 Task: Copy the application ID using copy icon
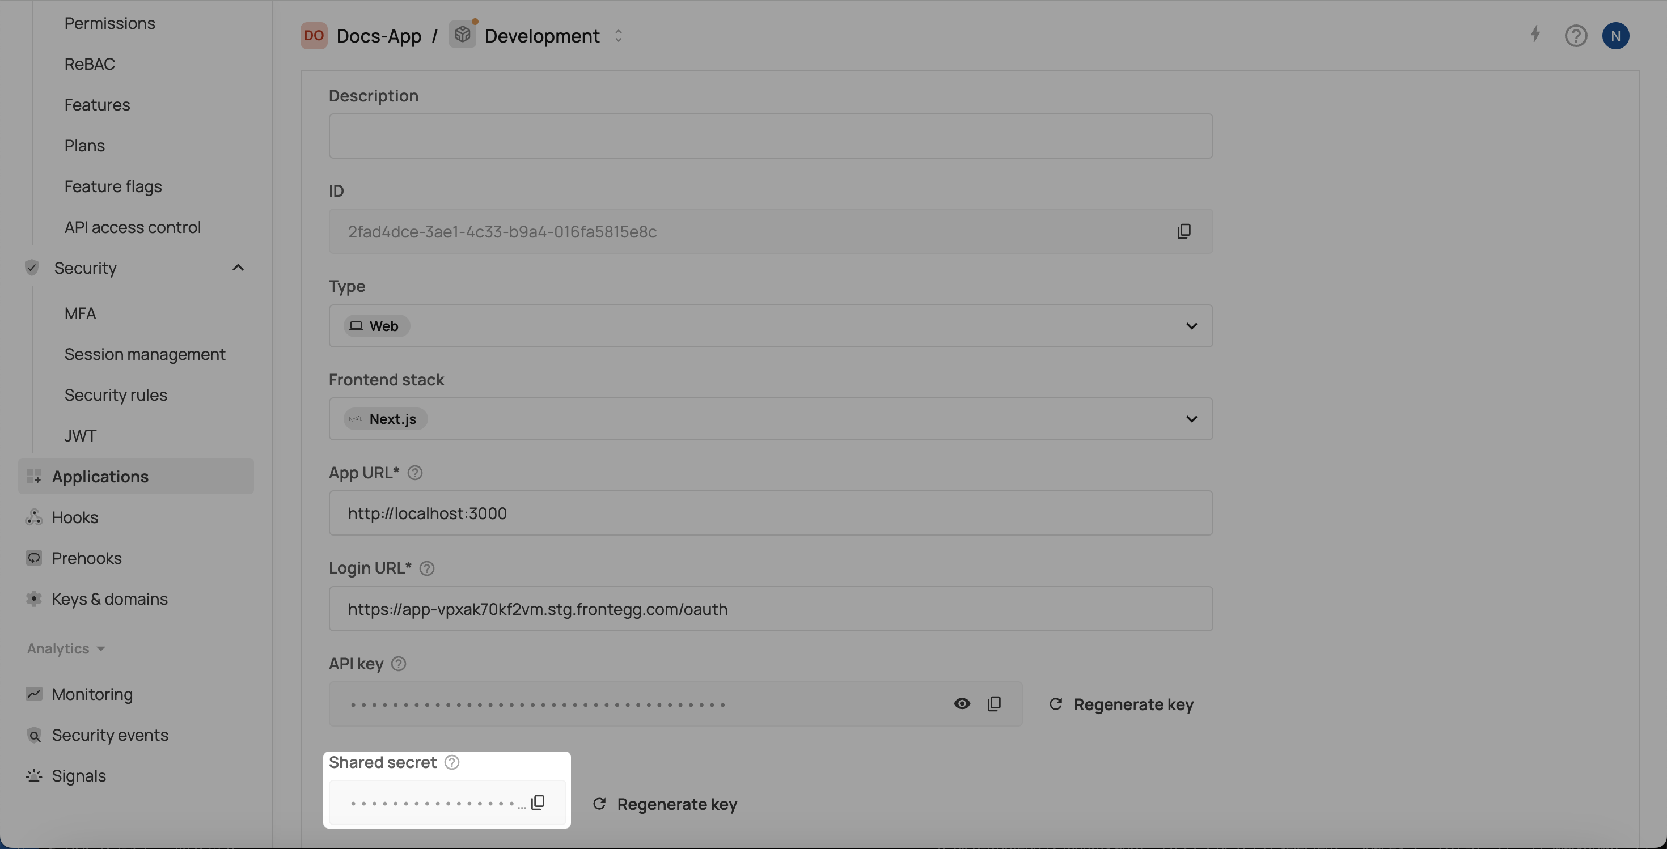pos(1183,231)
